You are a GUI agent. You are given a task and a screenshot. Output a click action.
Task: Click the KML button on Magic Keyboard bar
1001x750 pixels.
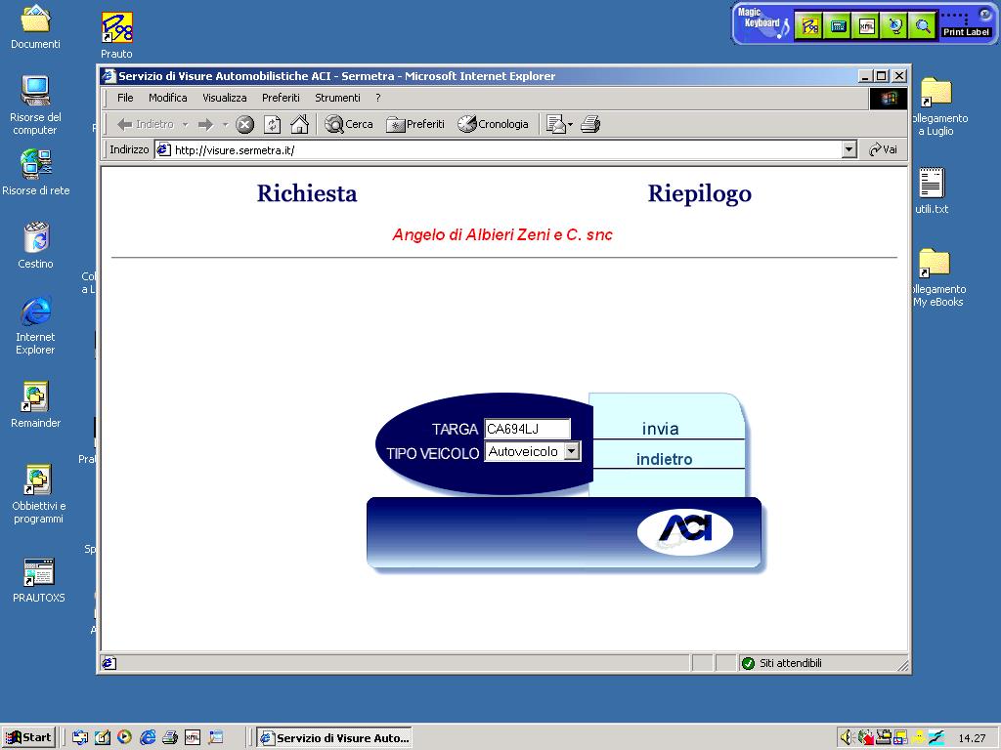click(866, 26)
